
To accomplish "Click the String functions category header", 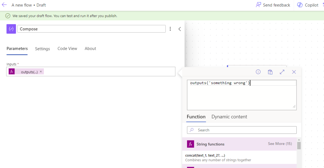I will 239,144.
